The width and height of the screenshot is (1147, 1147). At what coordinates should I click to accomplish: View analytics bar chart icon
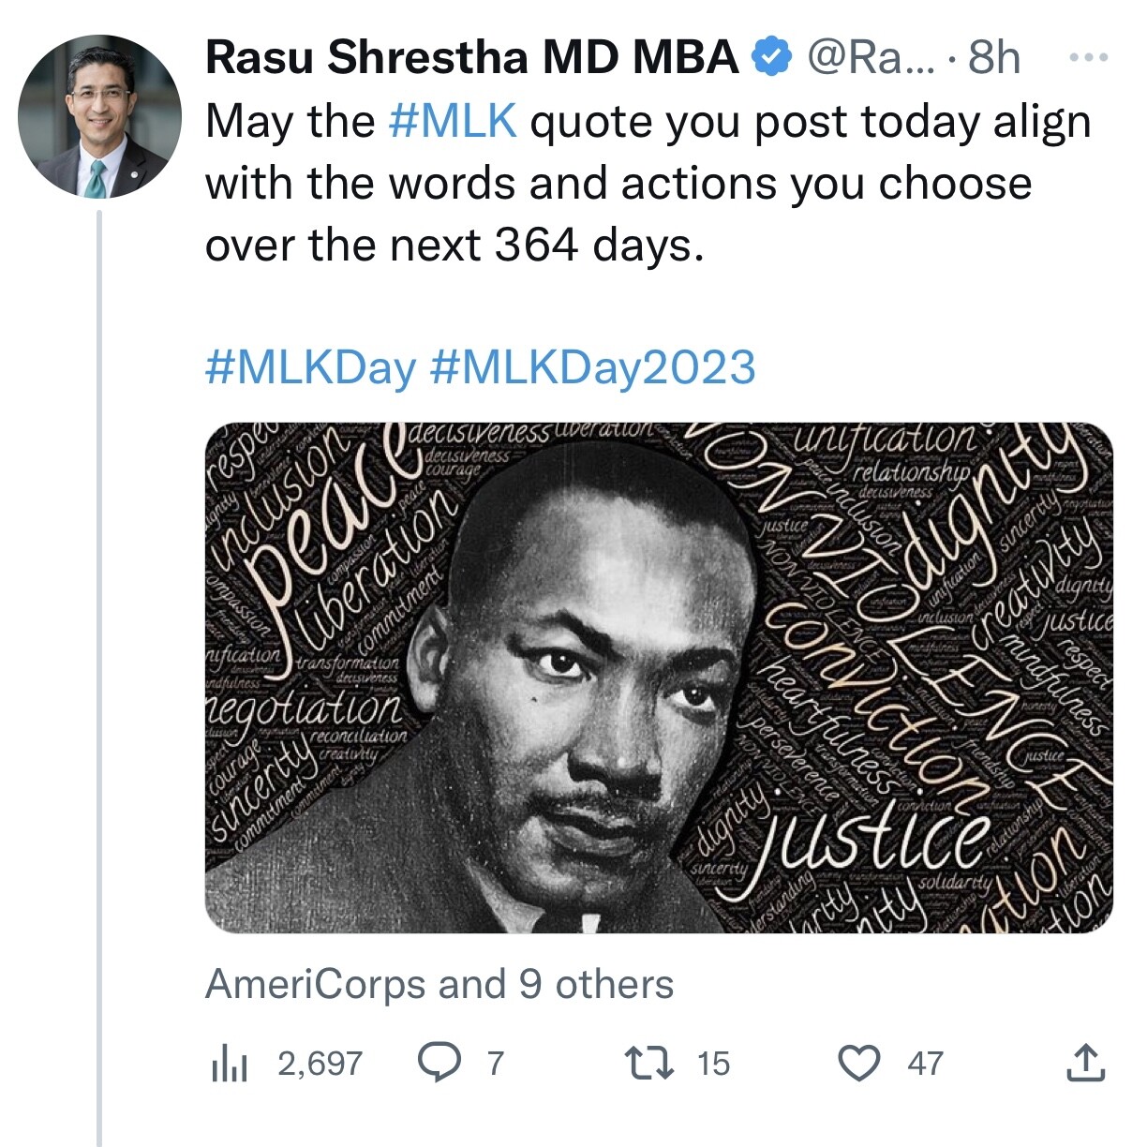click(x=229, y=1064)
